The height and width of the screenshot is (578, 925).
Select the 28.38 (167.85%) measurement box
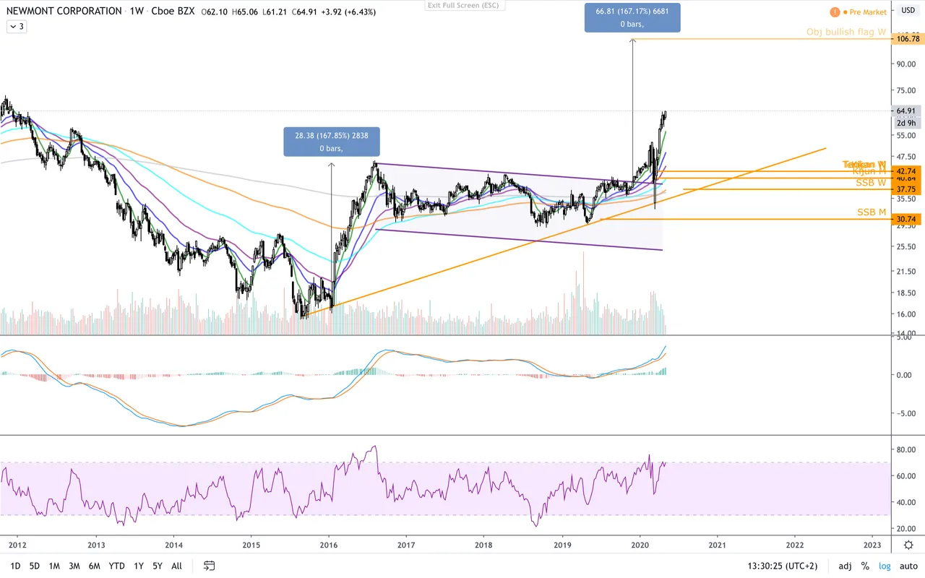click(332, 142)
